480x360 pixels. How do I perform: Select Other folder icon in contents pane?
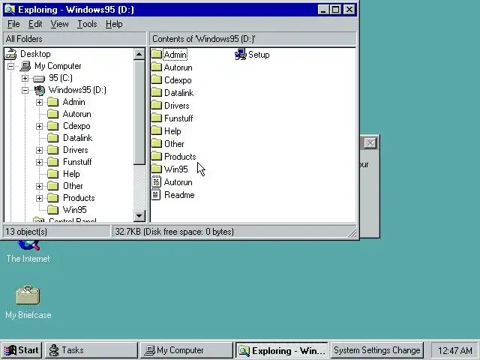(x=157, y=143)
